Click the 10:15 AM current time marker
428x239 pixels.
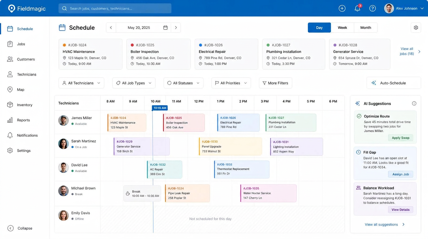(x=160, y=108)
